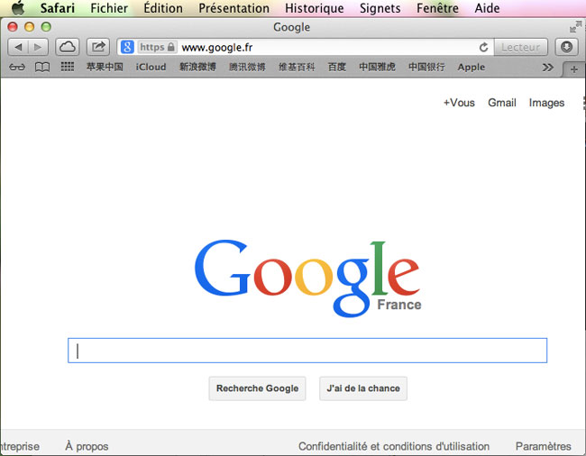The height and width of the screenshot is (456, 586).
Task: Open the Apple menu
Action: pos(17,8)
